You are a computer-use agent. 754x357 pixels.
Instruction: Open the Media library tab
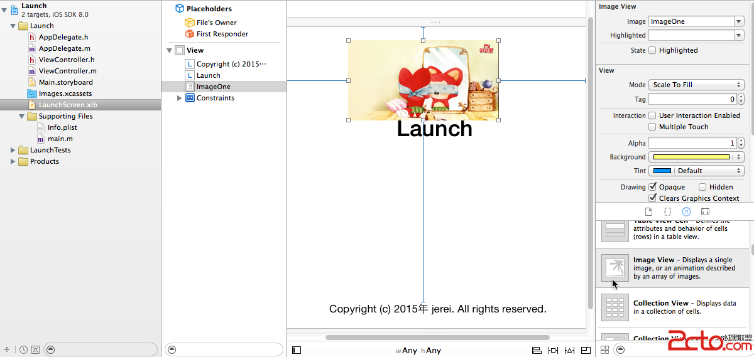coord(705,212)
